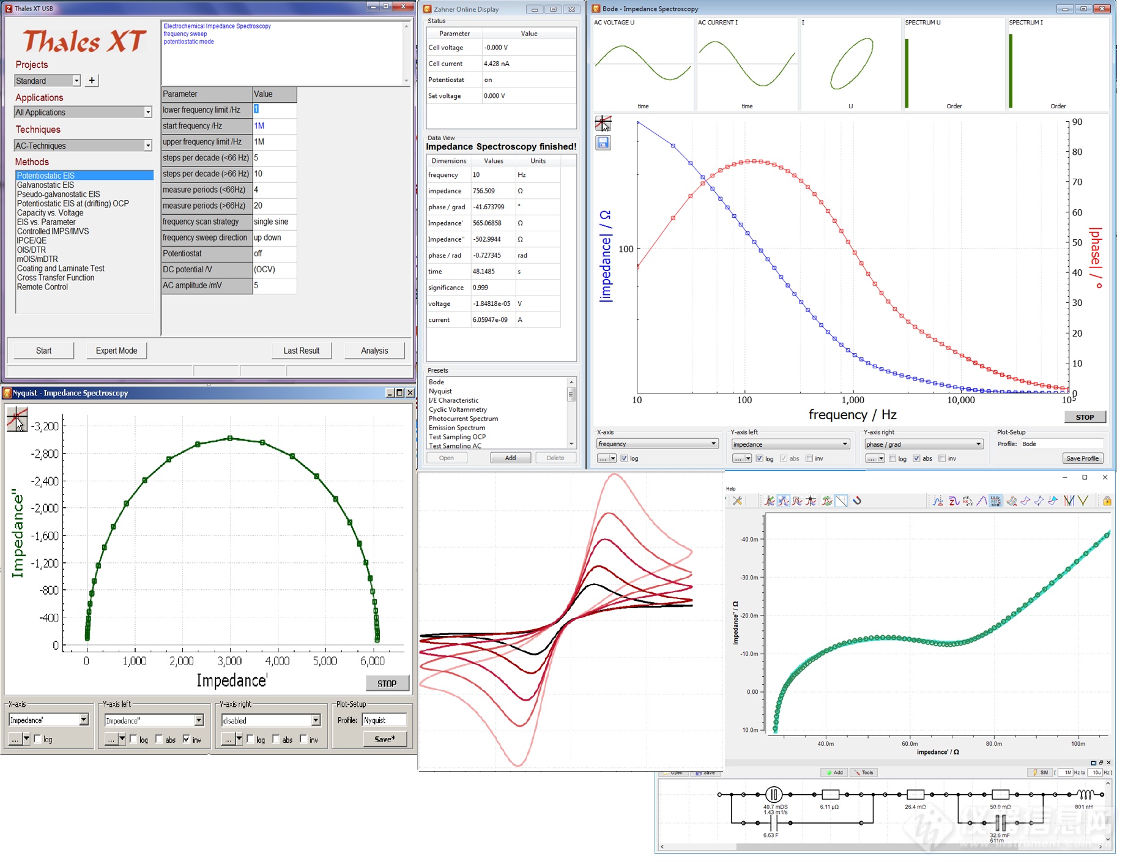Toggle the FIT circuit fitting icon
1128x864 pixels.
pos(996,501)
